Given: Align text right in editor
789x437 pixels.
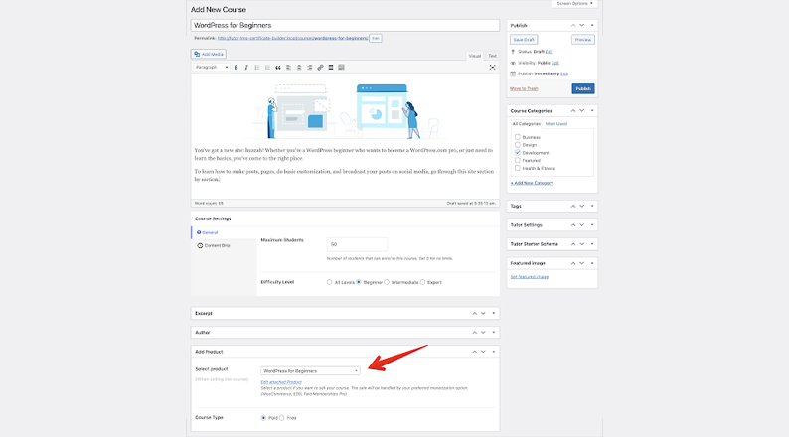Looking at the screenshot, I should point(310,68).
